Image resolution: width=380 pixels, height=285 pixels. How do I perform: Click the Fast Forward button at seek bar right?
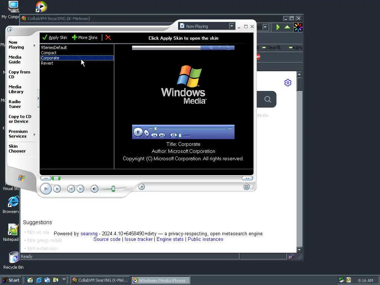tap(247, 178)
